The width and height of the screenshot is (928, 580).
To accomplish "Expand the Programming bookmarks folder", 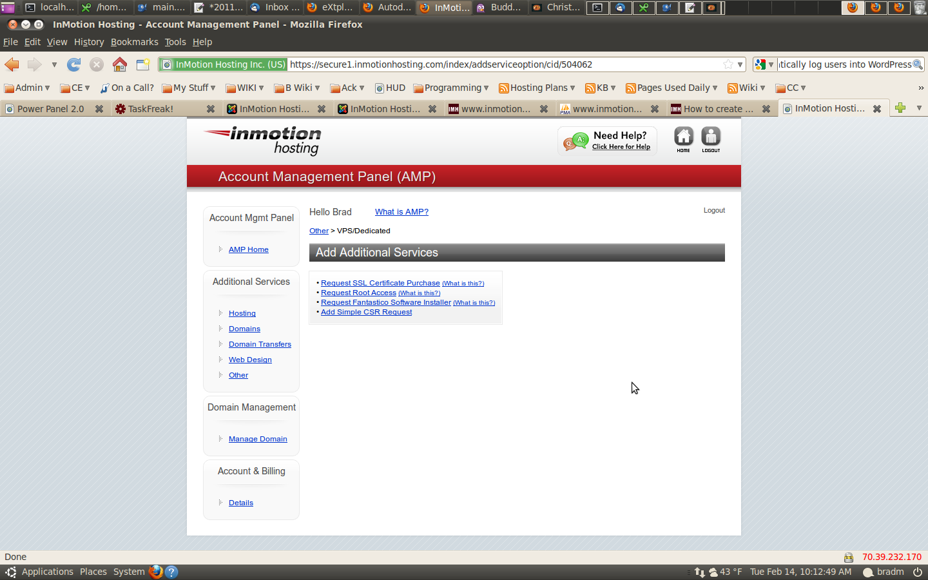I will (451, 88).
